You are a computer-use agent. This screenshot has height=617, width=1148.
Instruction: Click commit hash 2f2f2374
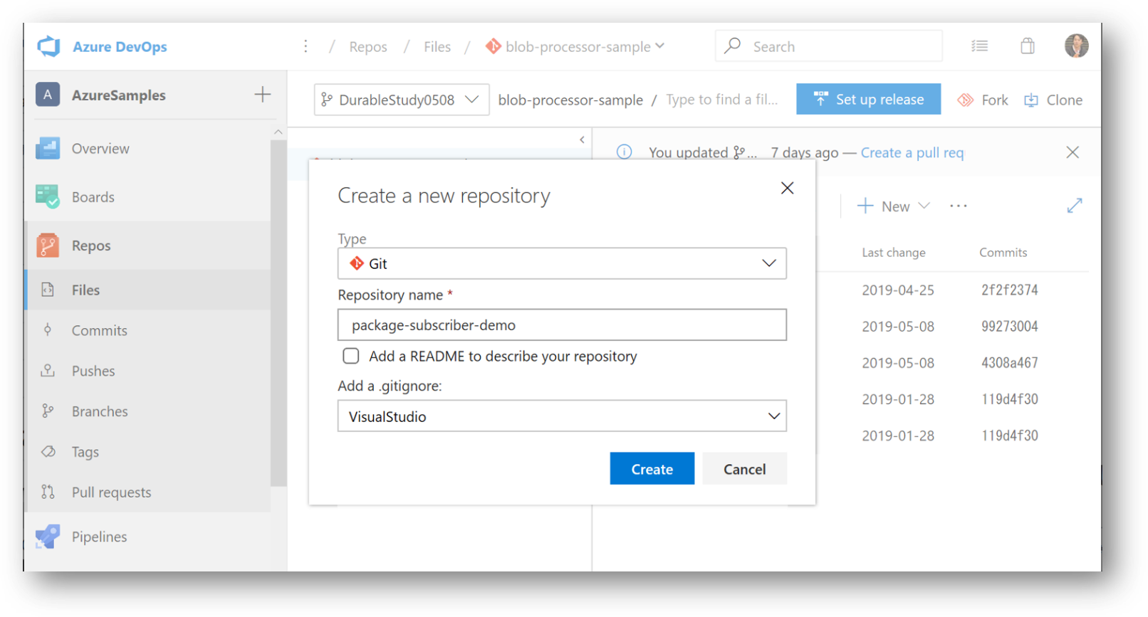coord(1009,290)
